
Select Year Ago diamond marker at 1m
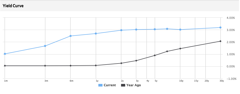click(5, 66)
